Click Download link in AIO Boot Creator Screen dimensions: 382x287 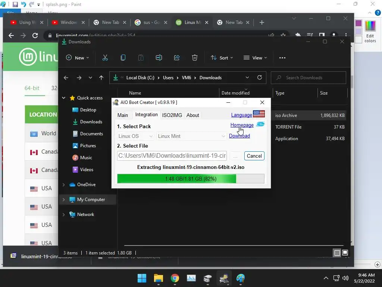239,136
